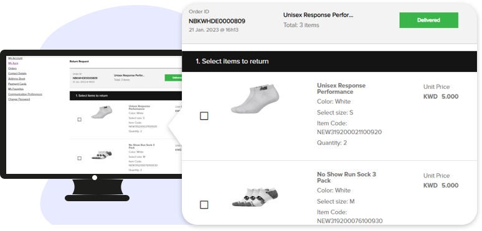The height and width of the screenshot is (231, 482).
Task: Open Communication Preferences in monitor sidebar
Action: (x=25, y=94)
